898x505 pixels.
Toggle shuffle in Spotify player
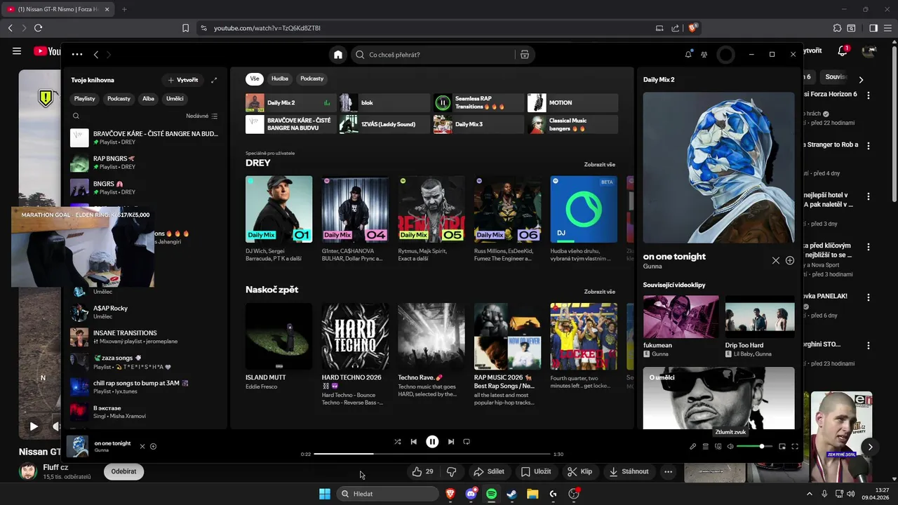coord(398,442)
